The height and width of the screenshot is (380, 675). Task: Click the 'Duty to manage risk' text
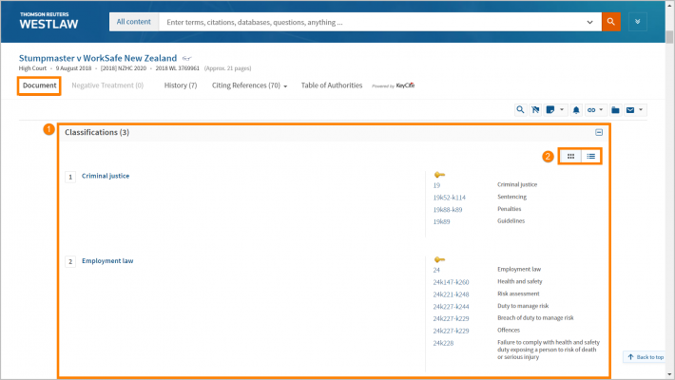pyautogui.click(x=523, y=306)
